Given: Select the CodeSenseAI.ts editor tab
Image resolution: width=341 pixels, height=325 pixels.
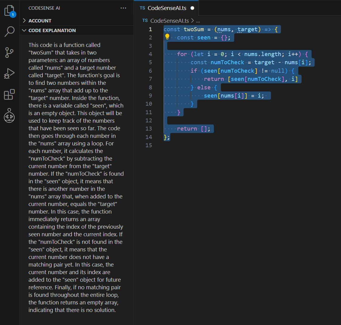Looking at the screenshot, I should (166, 8).
